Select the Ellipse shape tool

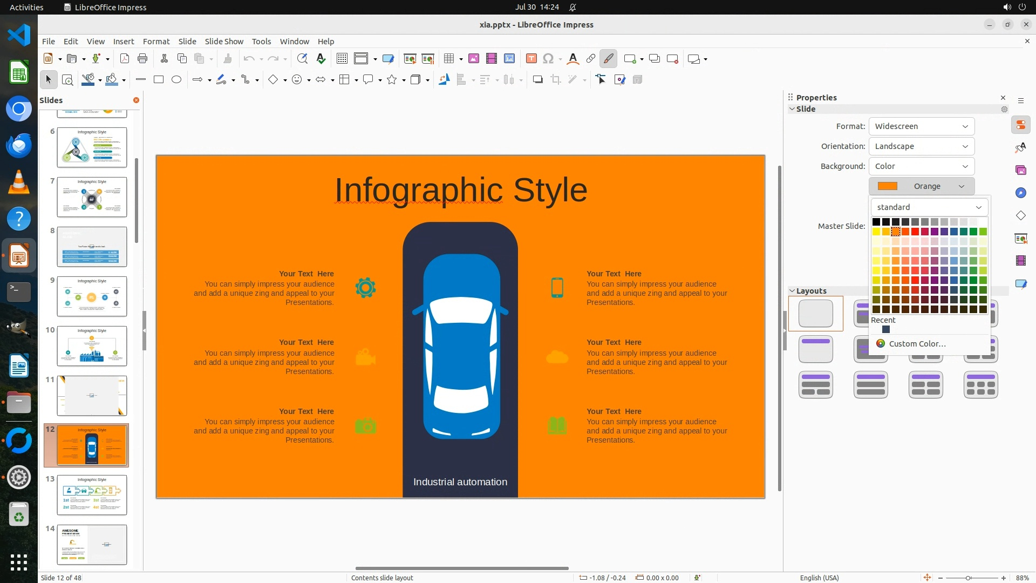point(176,80)
